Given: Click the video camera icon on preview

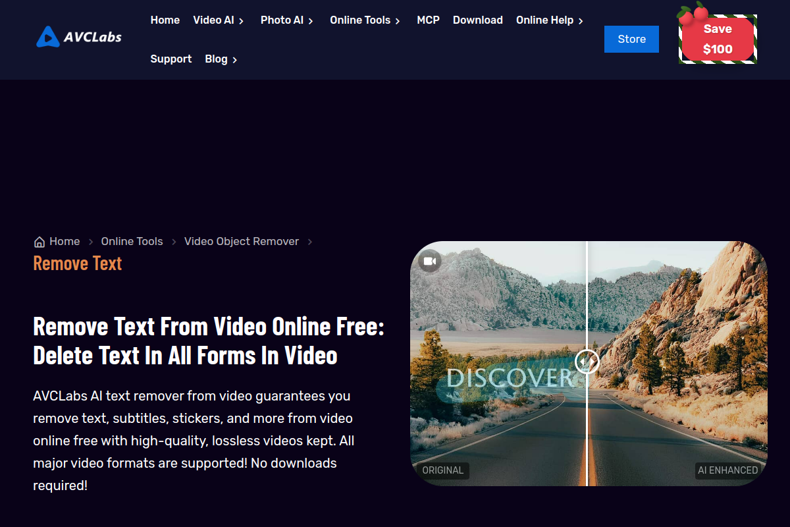Looking at the screenshot, I should [x=430, y=262].
